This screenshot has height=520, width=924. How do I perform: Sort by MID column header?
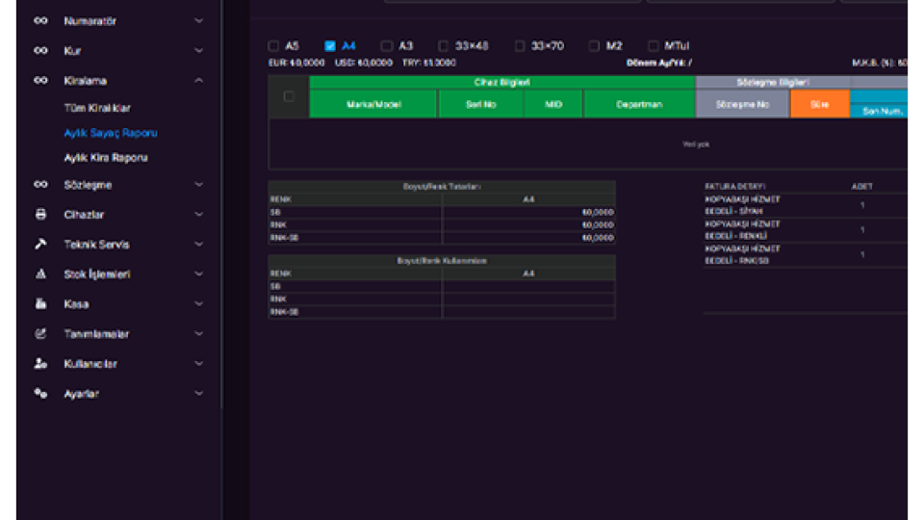click(553, 104)
